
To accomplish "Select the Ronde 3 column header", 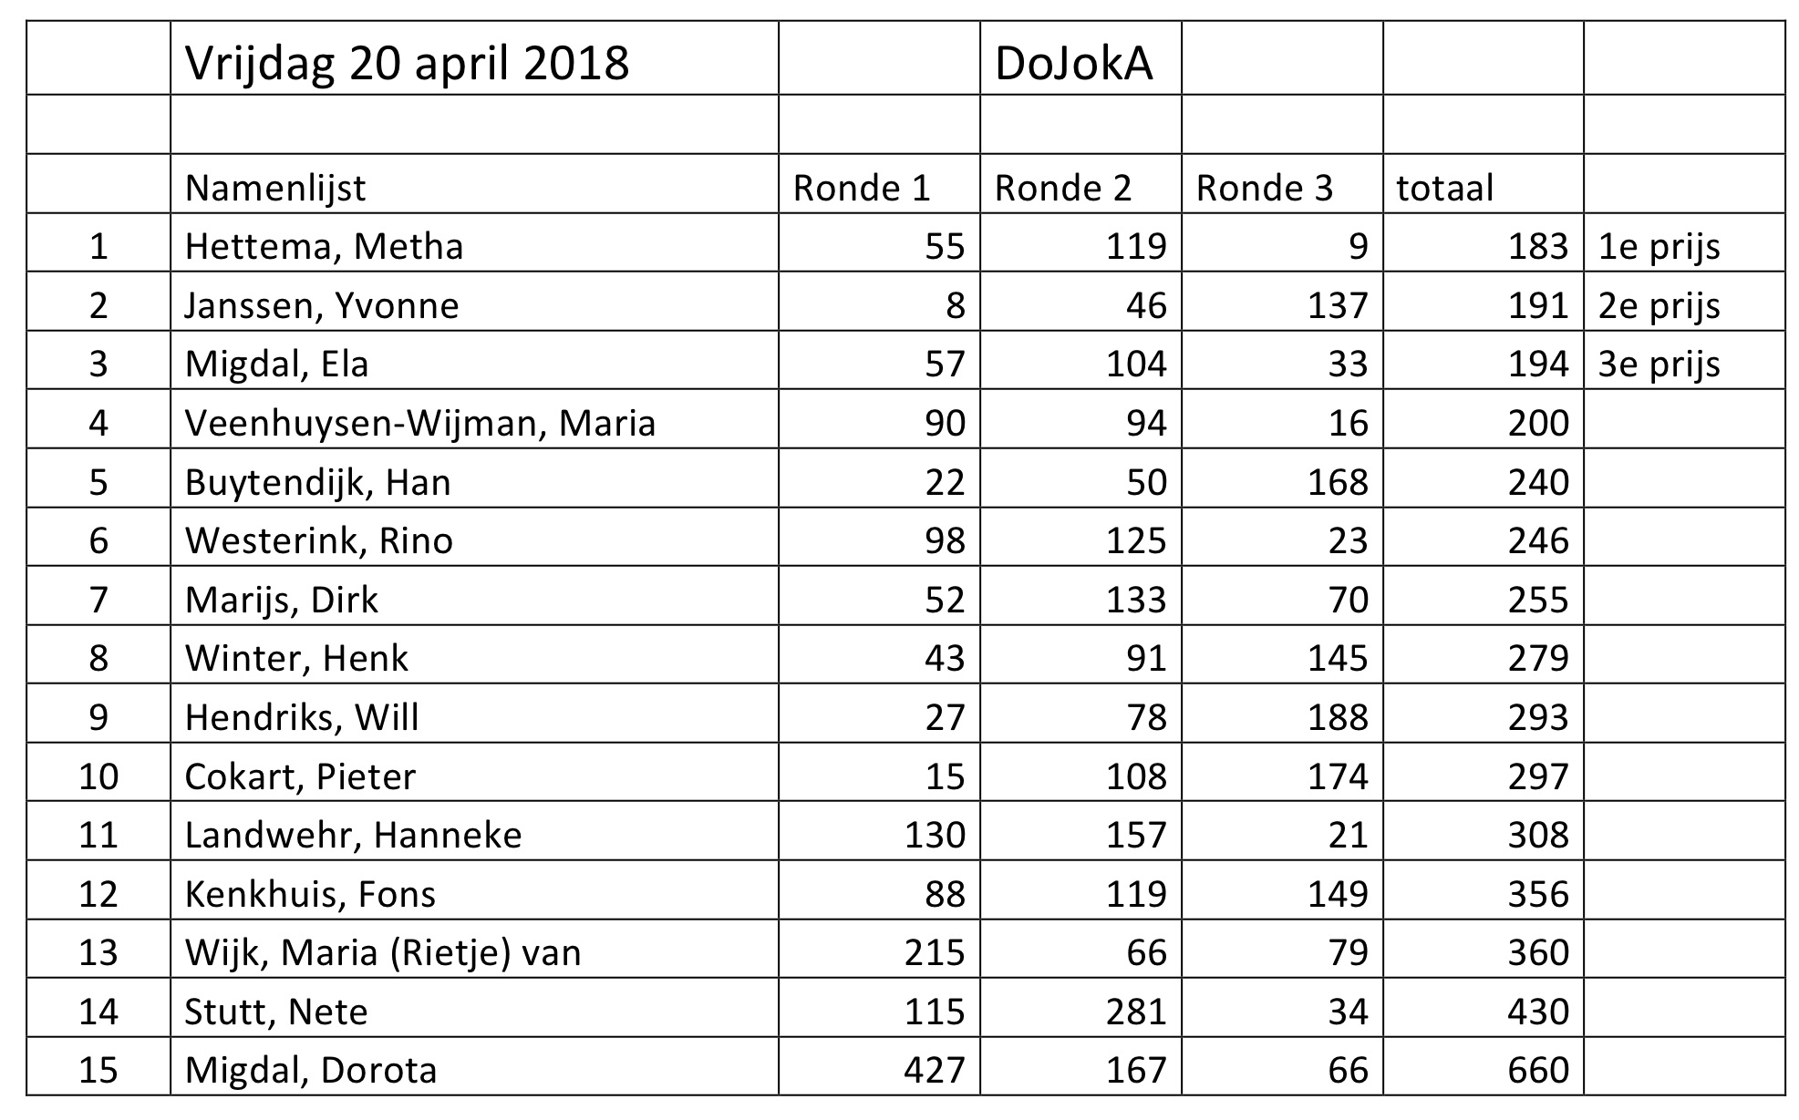I will click(x=1282, y=184).
